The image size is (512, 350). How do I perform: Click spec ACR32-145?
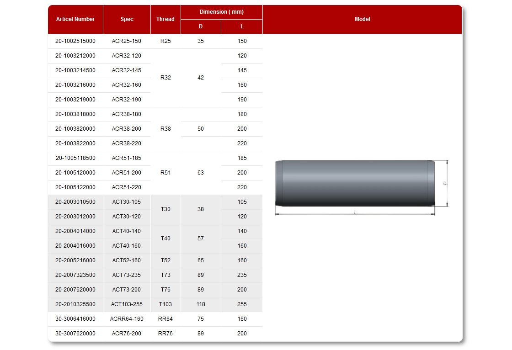point(127,70)
